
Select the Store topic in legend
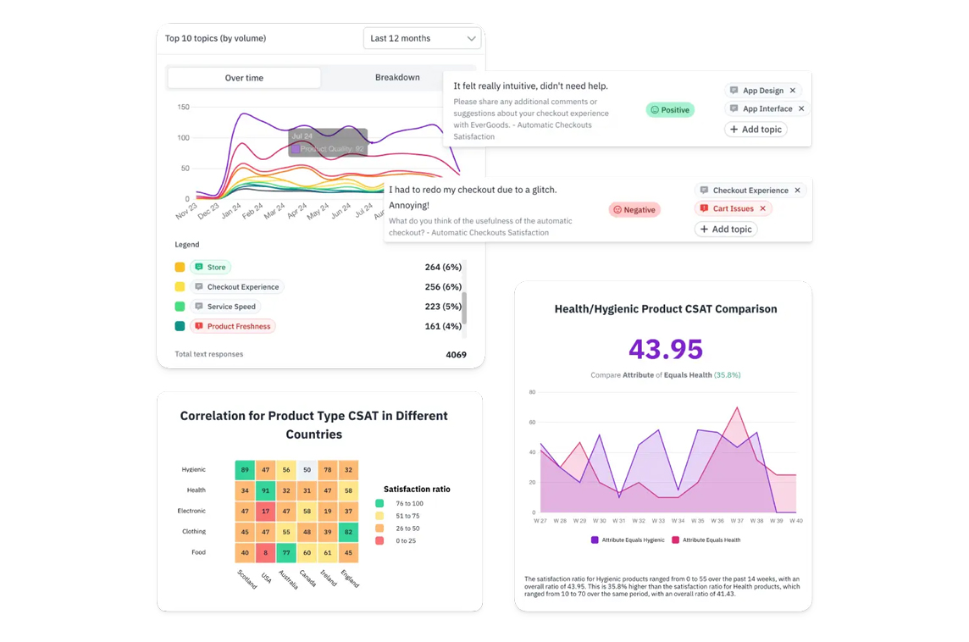[x=210, y=267]
